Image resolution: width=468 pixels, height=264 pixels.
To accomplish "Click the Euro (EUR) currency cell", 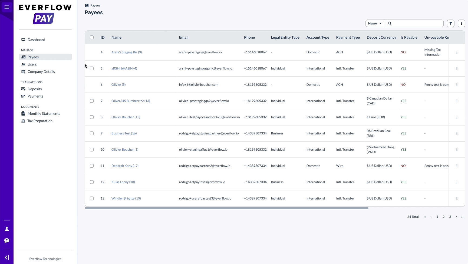I will (376, 117).
